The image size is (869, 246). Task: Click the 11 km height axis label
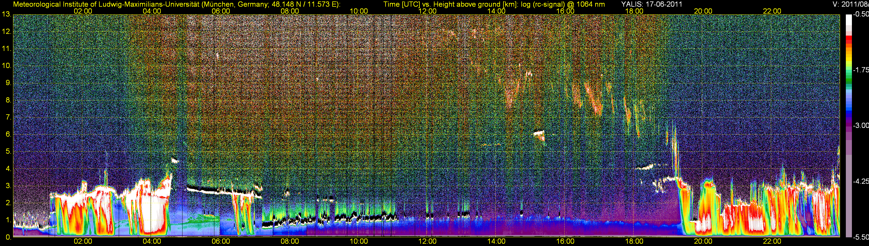pos(6,49)
